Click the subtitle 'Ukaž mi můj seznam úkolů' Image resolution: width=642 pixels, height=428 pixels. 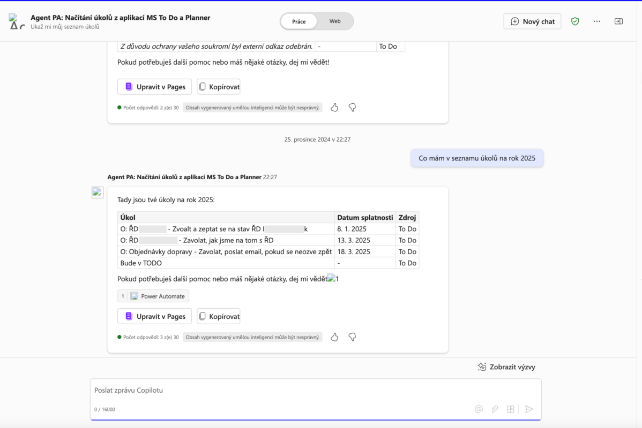pyautogui.click(x=65, y=27)
